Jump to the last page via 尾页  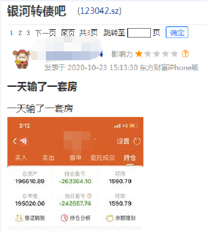click(x=68, y=33)
